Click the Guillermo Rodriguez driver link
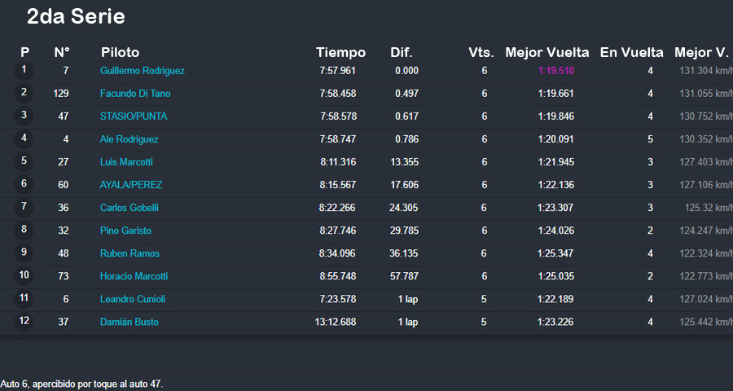Viewport: 733px width, 391px height. (142, 71)
